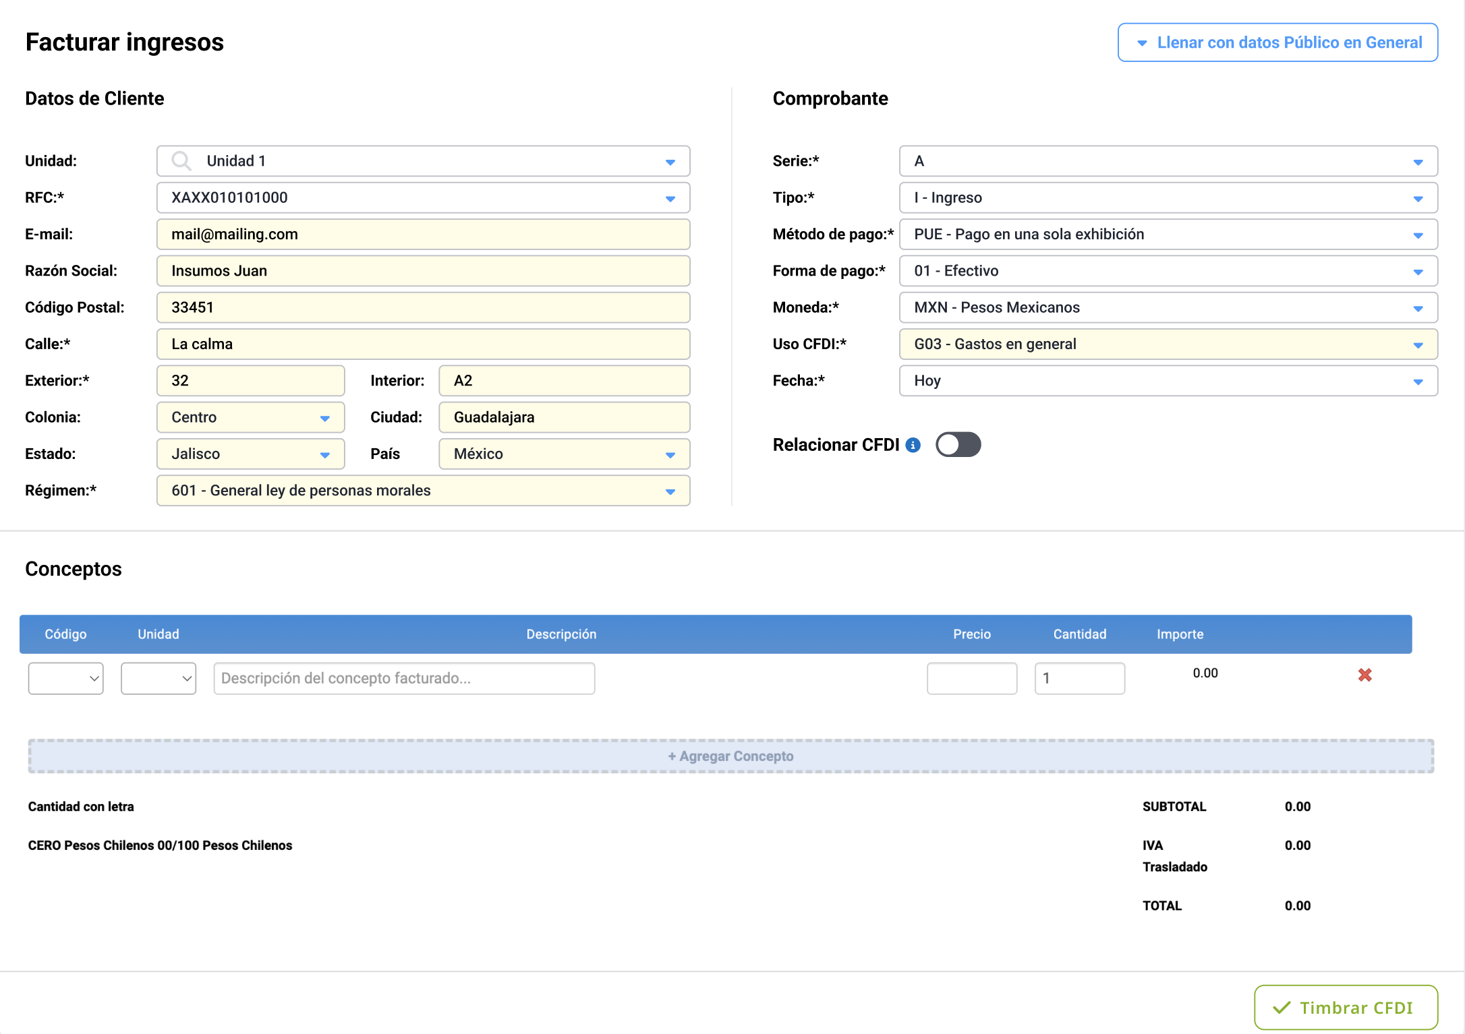Open the Tipo dropdown I - Ingreso
Viewport: 1465px width, 1034px height.
(1168, 197)
